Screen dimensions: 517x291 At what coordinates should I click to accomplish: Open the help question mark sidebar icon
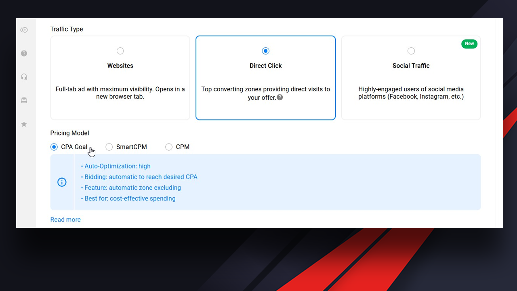click(24, 53)
